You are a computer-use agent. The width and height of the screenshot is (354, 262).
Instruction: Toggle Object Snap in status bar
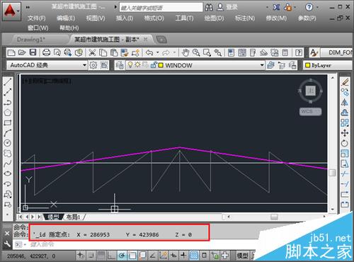132,256
